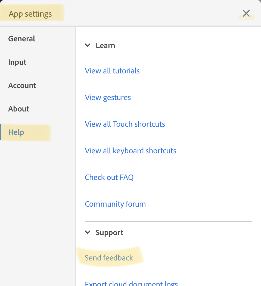Open View all tutorials
This screenshot has width=261, height=286.
pos(112,71)
